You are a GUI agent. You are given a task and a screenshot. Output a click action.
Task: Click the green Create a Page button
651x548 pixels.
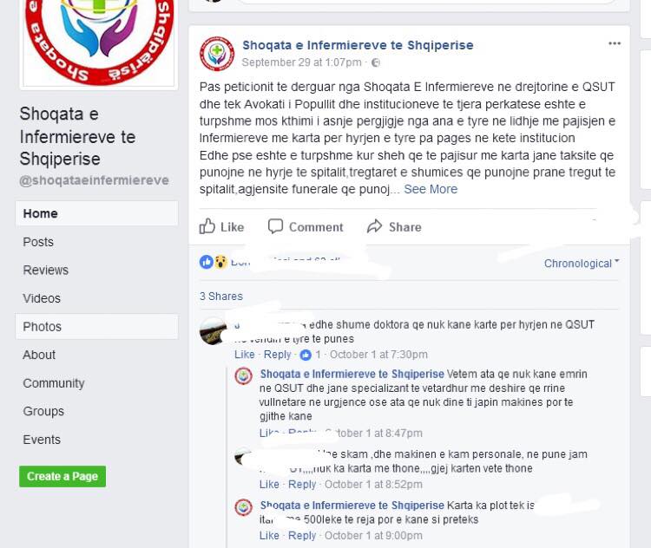click(x=62, y=476)
